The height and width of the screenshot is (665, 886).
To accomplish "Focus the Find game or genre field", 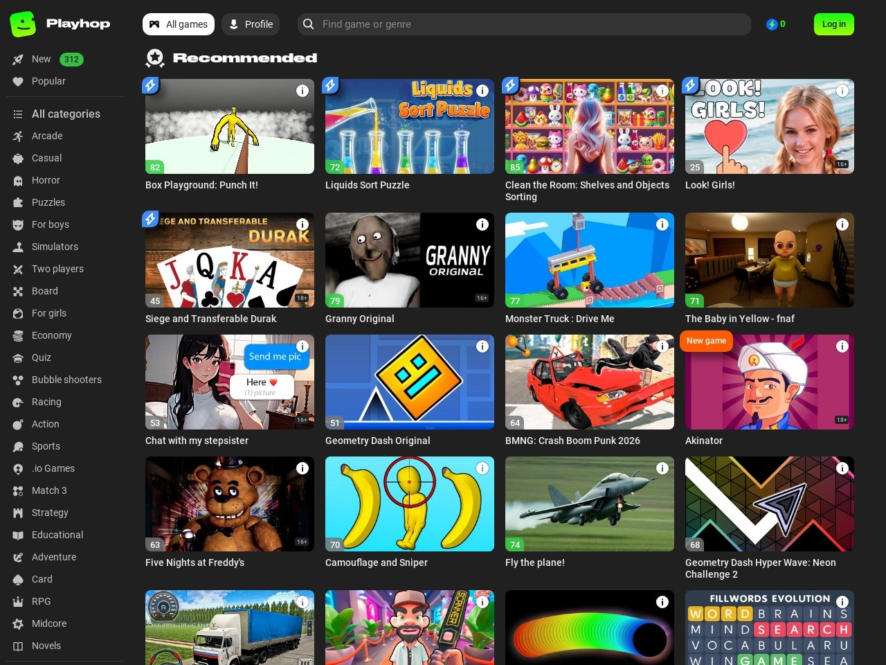I will tap(524, 24).
